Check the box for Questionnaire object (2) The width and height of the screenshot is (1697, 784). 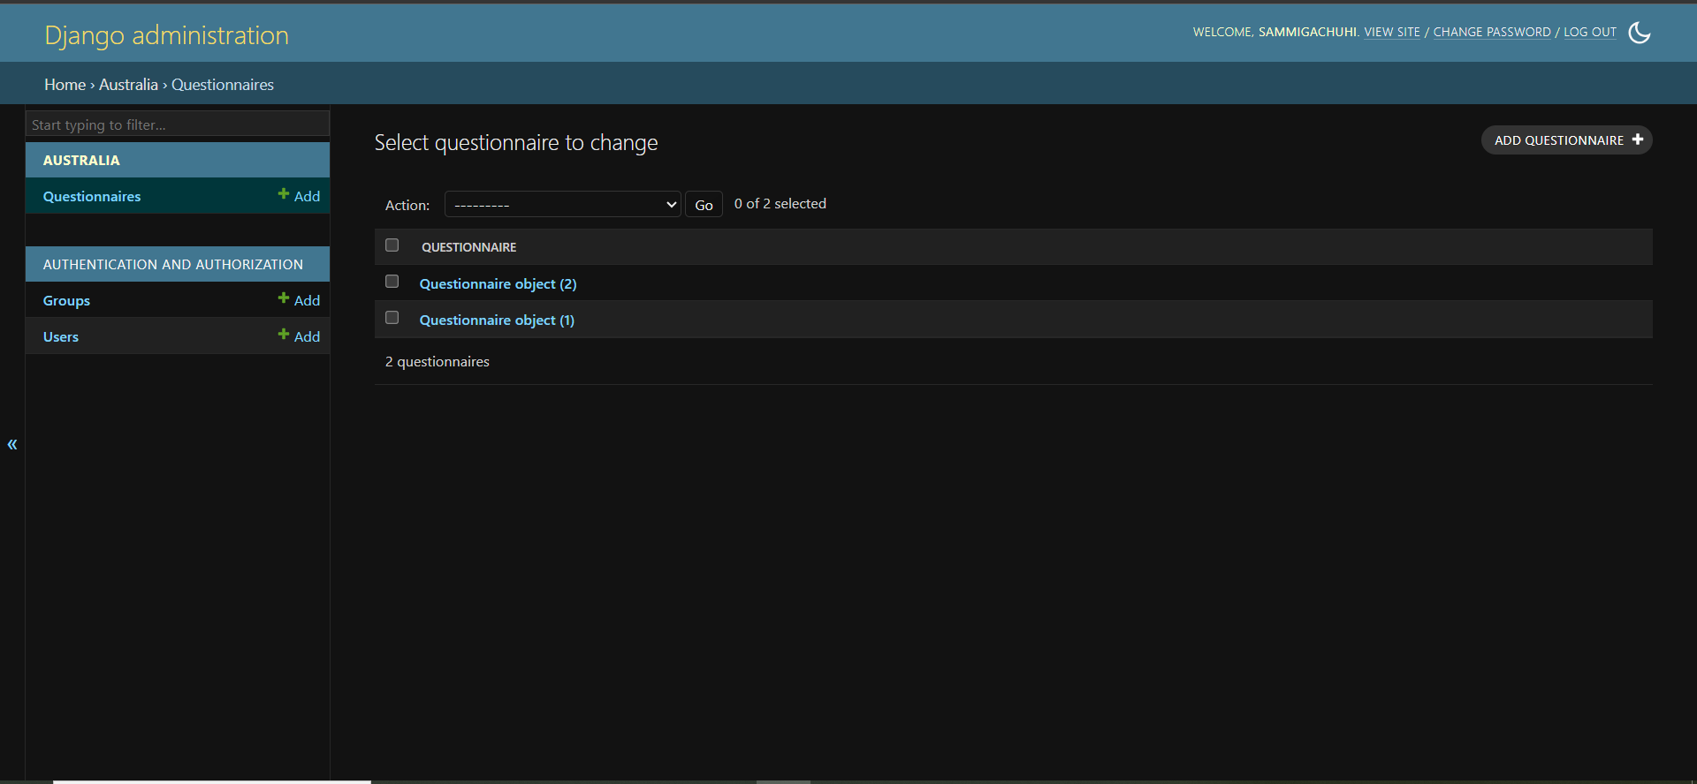[x=392, y=282]
